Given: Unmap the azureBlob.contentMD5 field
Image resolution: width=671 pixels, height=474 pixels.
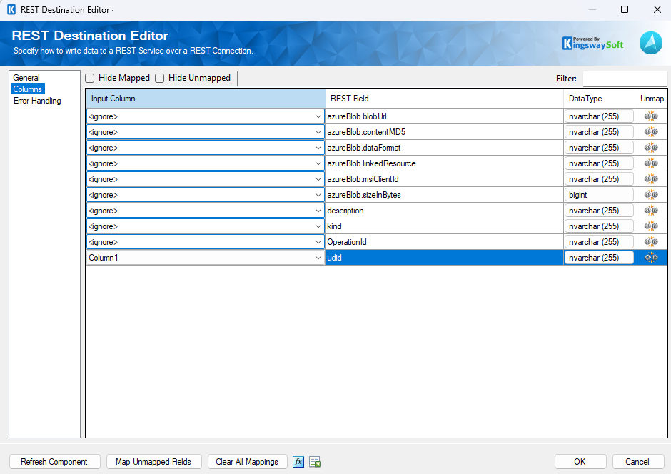Looking at the screenshot, I should pyautogui.click(x=651, y=132).
